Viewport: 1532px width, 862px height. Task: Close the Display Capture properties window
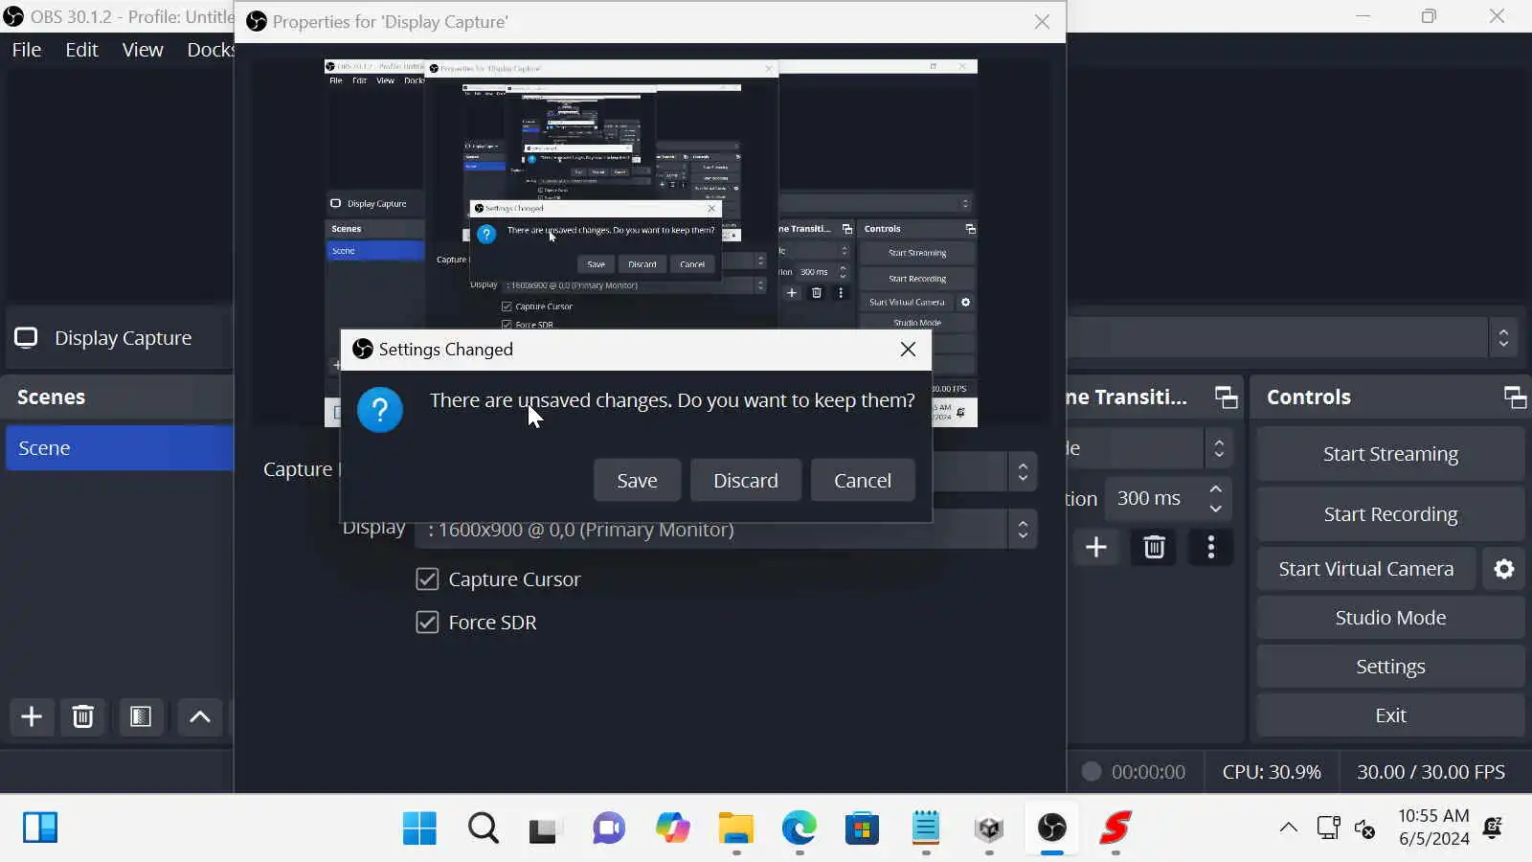(1042, 22)
